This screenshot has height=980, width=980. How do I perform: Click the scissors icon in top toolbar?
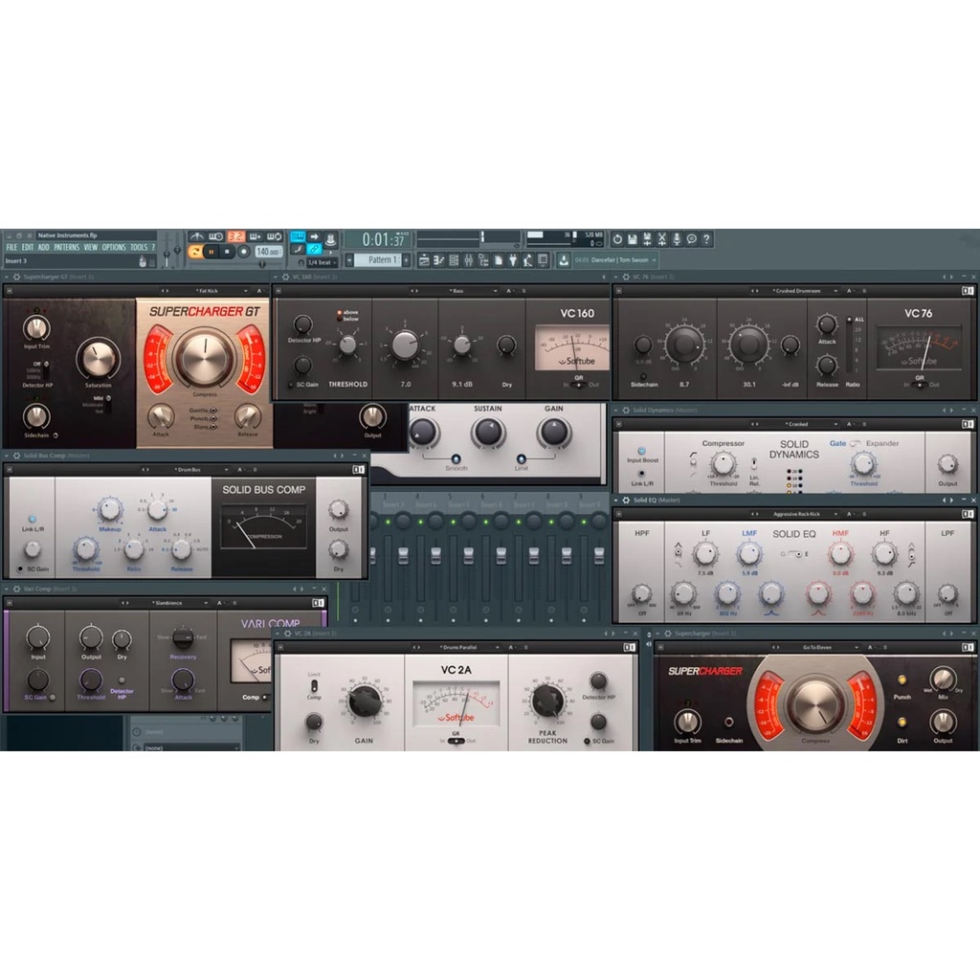coord(661,238)
